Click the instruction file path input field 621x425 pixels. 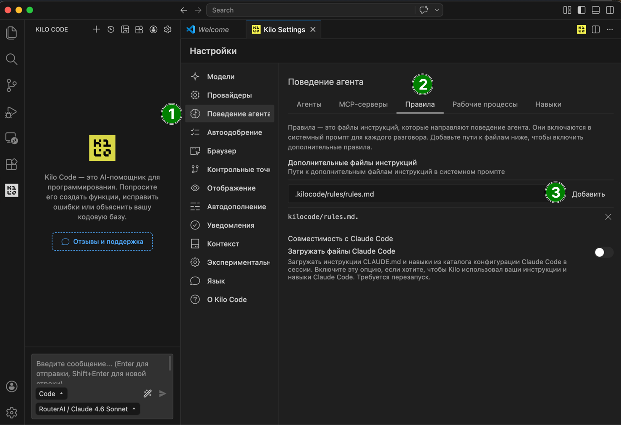tap(415, 194)
